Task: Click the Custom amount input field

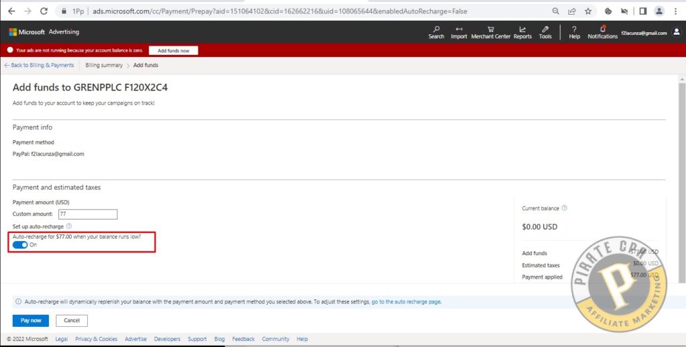Action: (88, 214)
